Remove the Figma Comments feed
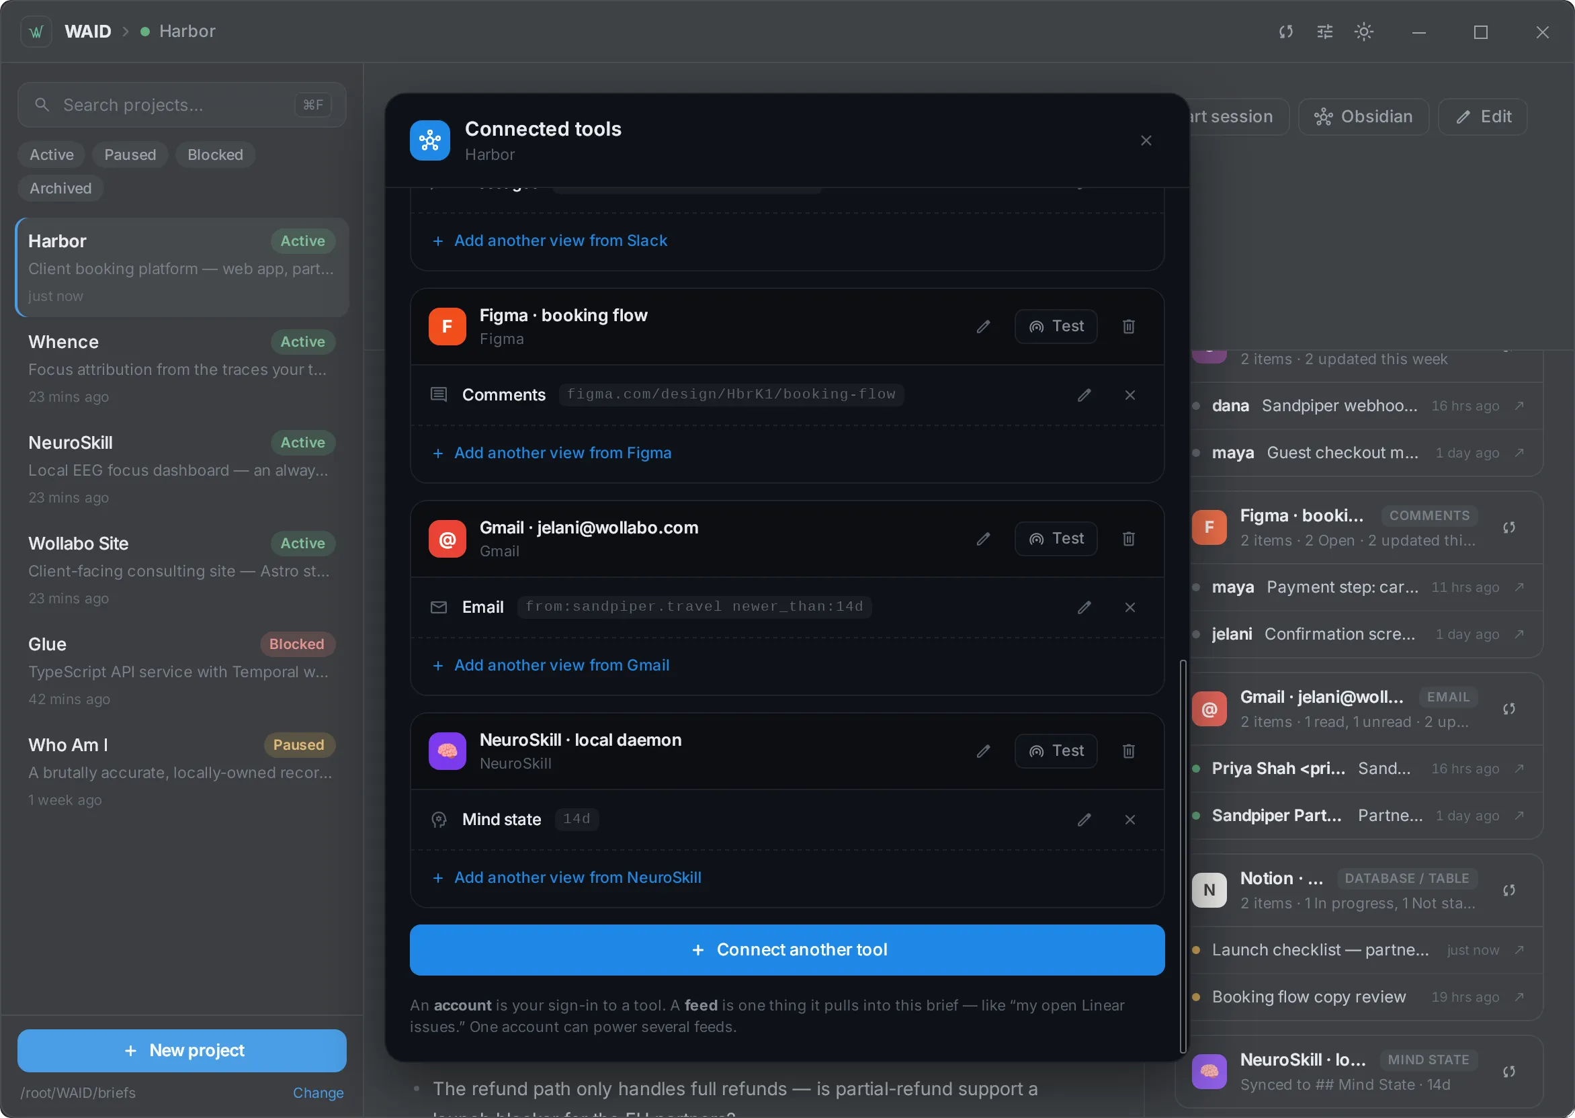Viewport: 1575px width, 1118px height. [x=1130, y=395]
